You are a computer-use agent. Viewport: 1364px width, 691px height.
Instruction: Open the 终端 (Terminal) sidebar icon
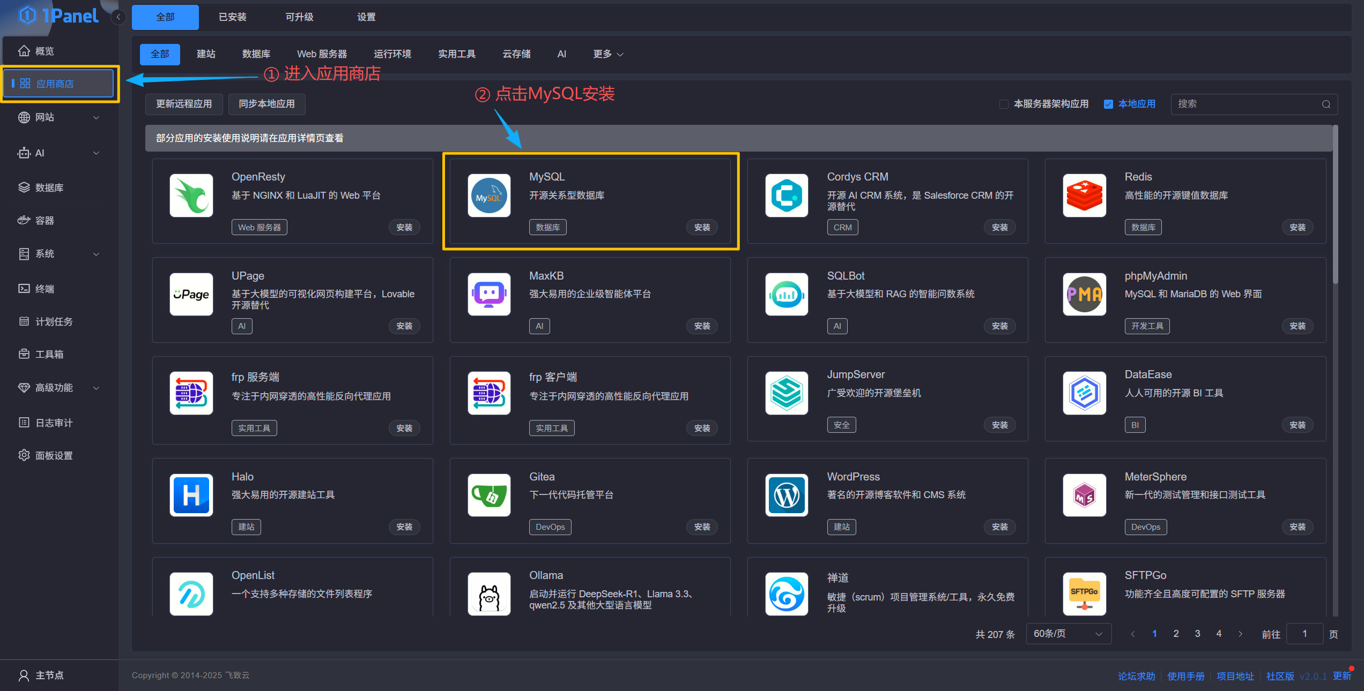tap(24, 288)
